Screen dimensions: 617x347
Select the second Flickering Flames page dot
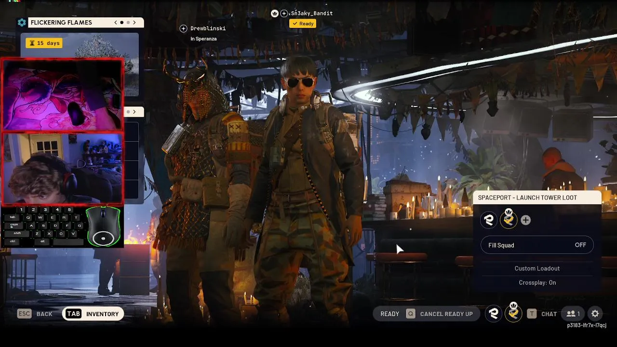click(128, 23)
